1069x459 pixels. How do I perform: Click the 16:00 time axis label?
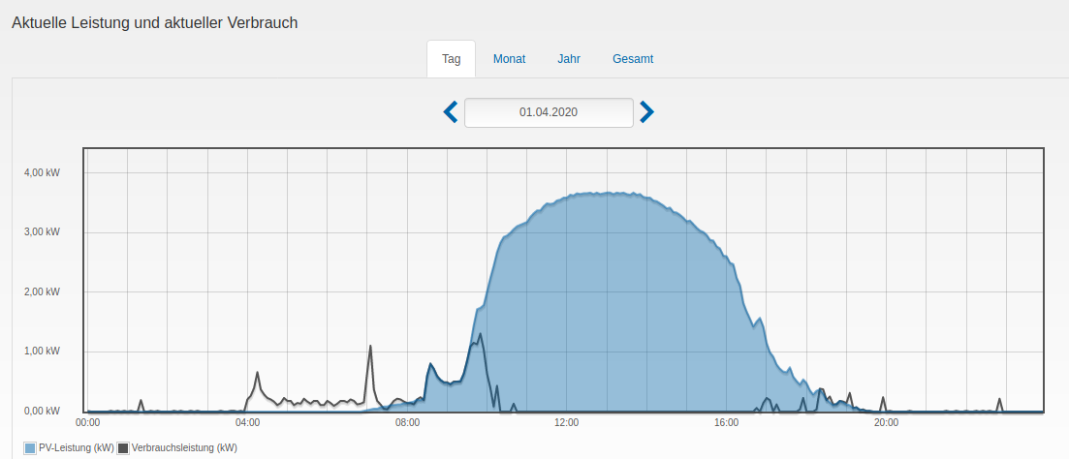point(726,423)
